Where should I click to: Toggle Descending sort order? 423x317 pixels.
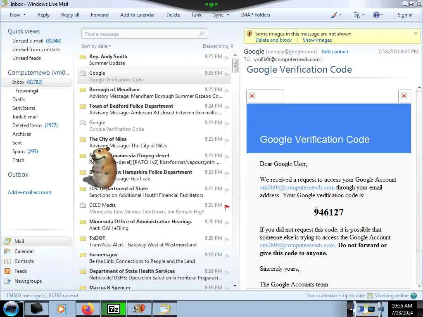pyautogui.click(x=218, y=46)
